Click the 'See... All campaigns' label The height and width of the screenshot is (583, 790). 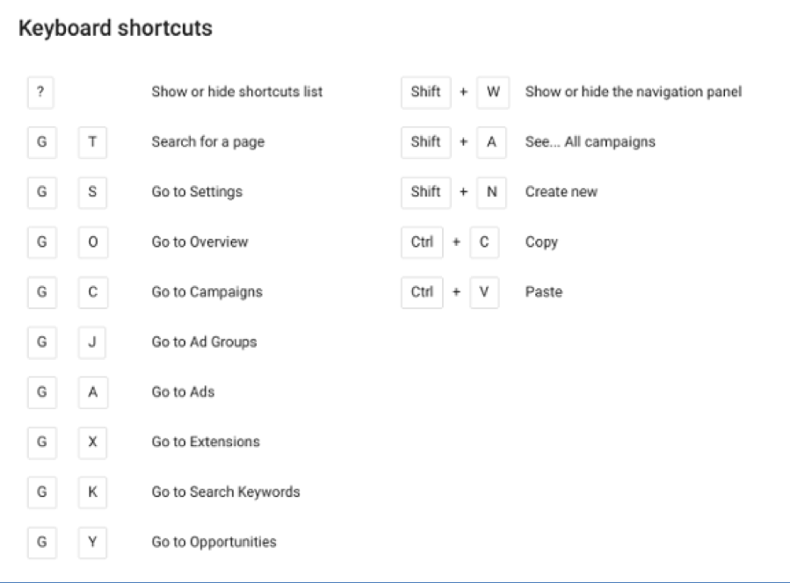[590, 142]
